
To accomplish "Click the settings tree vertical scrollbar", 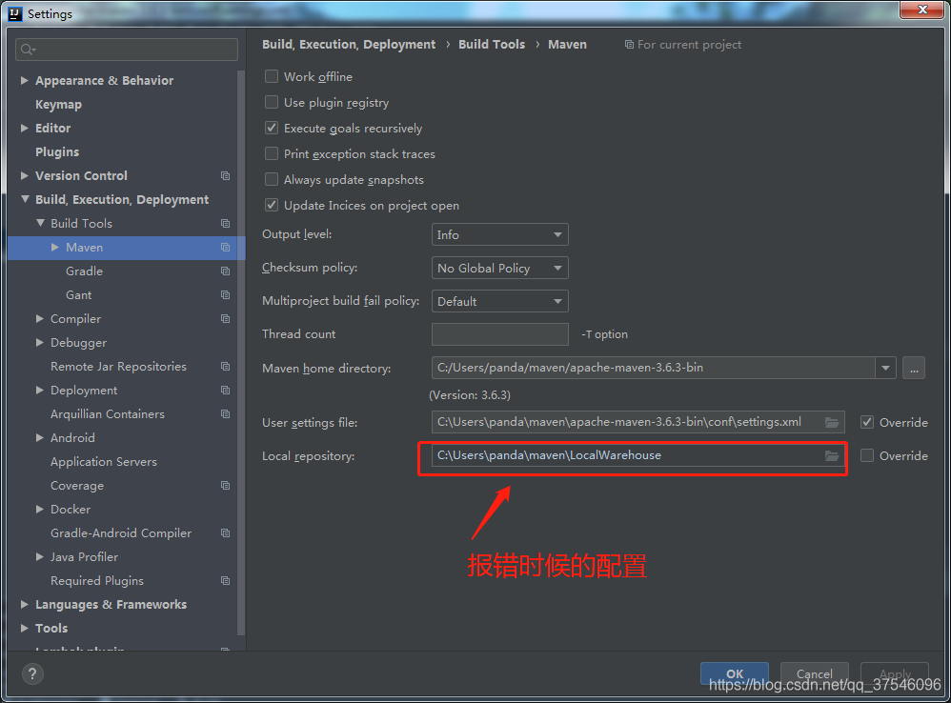I will [x=241, y=351].
